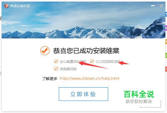Click the 了解更多 label
This screenshot has height=113, width=167.
click(x=50, y=79)
